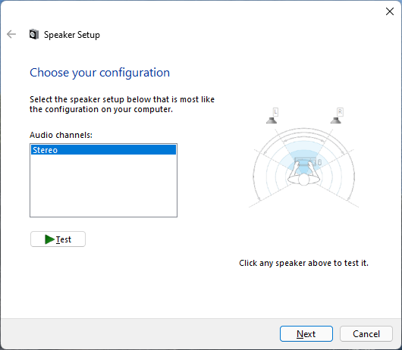Click the 'Audio channels:' label

(61, 135)
